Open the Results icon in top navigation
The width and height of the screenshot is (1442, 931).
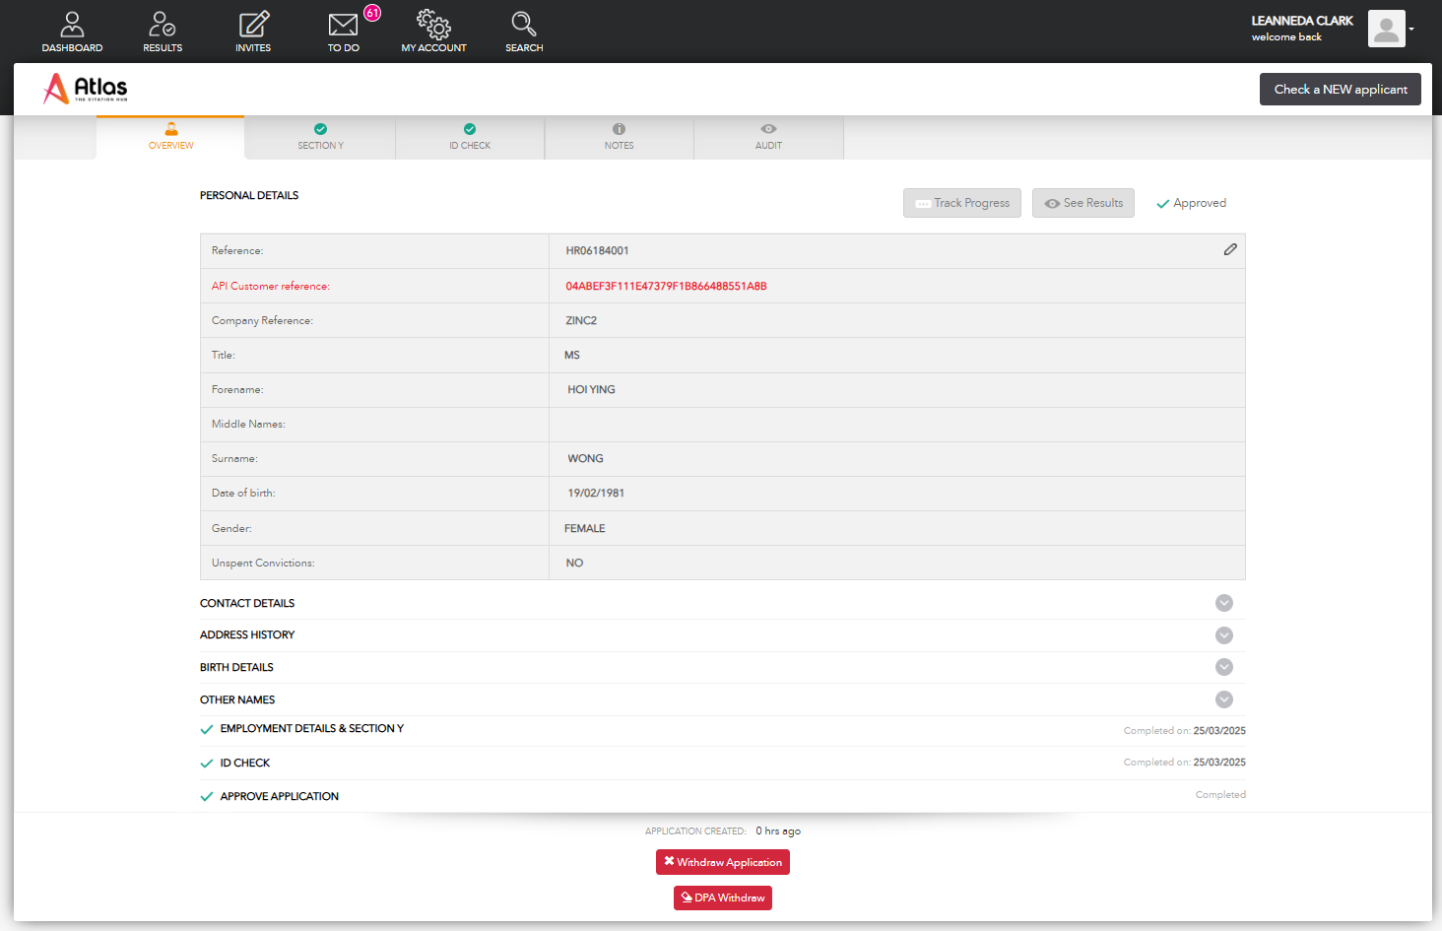click(163, 24)
